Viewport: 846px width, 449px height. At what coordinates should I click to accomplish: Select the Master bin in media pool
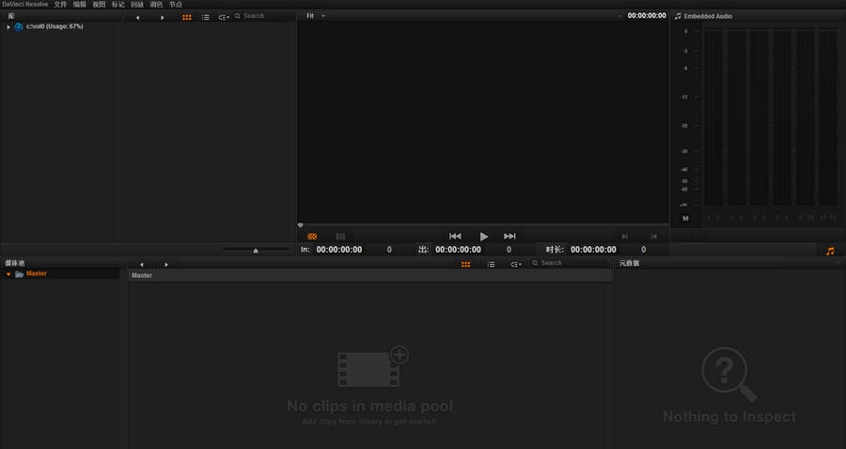pyautogui.click(x=36, y=274)
